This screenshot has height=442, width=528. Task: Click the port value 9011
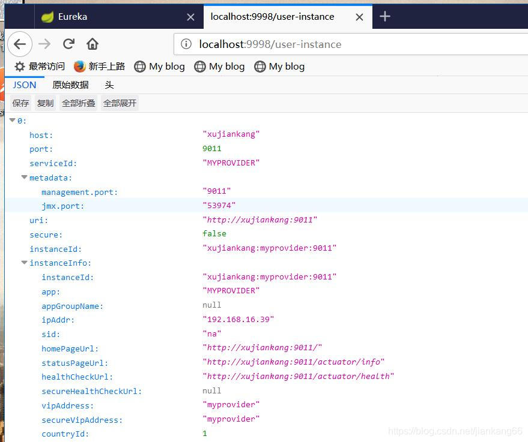tap(212, 148)
